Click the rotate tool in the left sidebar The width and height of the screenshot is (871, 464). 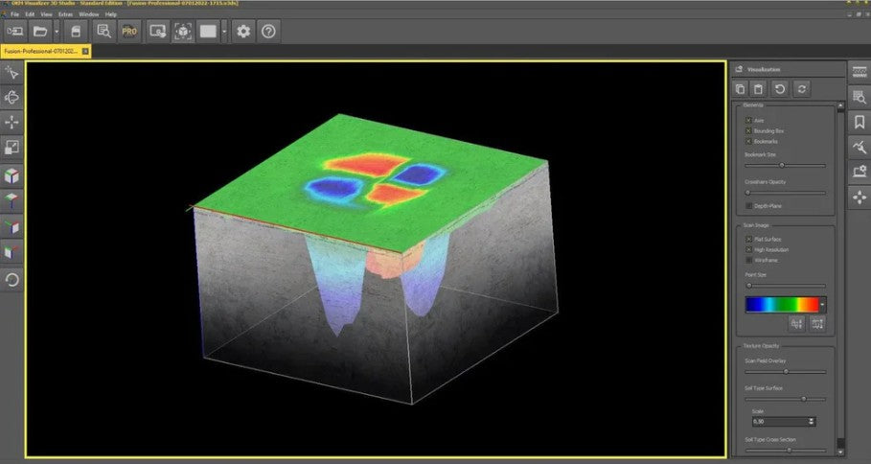tap(12, 280)
